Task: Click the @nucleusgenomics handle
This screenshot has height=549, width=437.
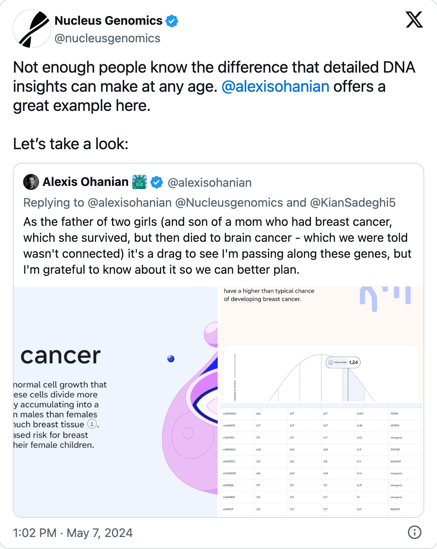Action: [108, 38]
